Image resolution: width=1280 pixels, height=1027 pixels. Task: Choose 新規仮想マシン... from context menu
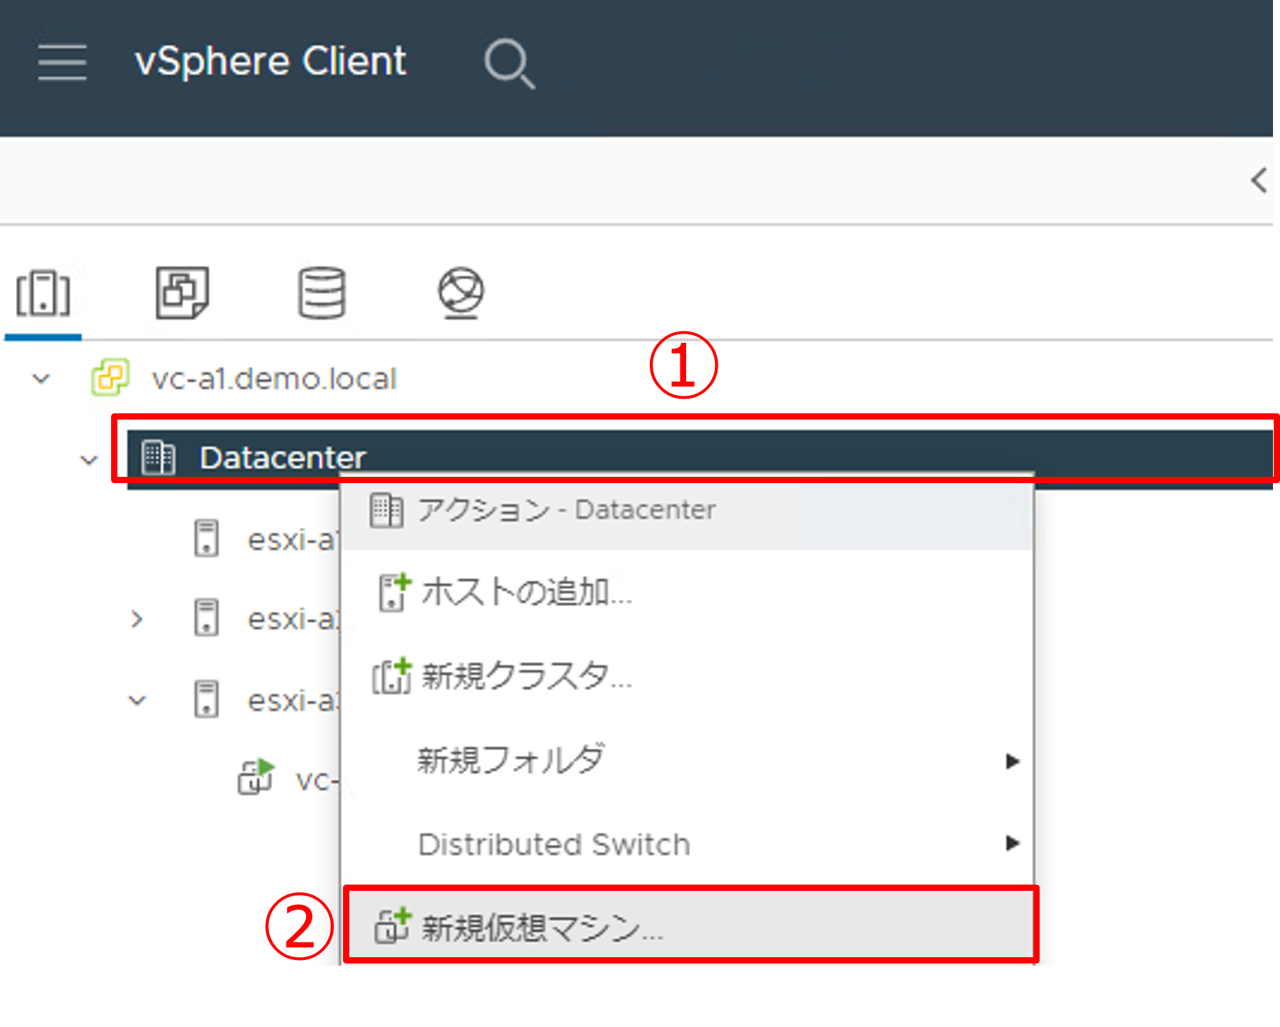pyautogui.click(x=690, y=924)
